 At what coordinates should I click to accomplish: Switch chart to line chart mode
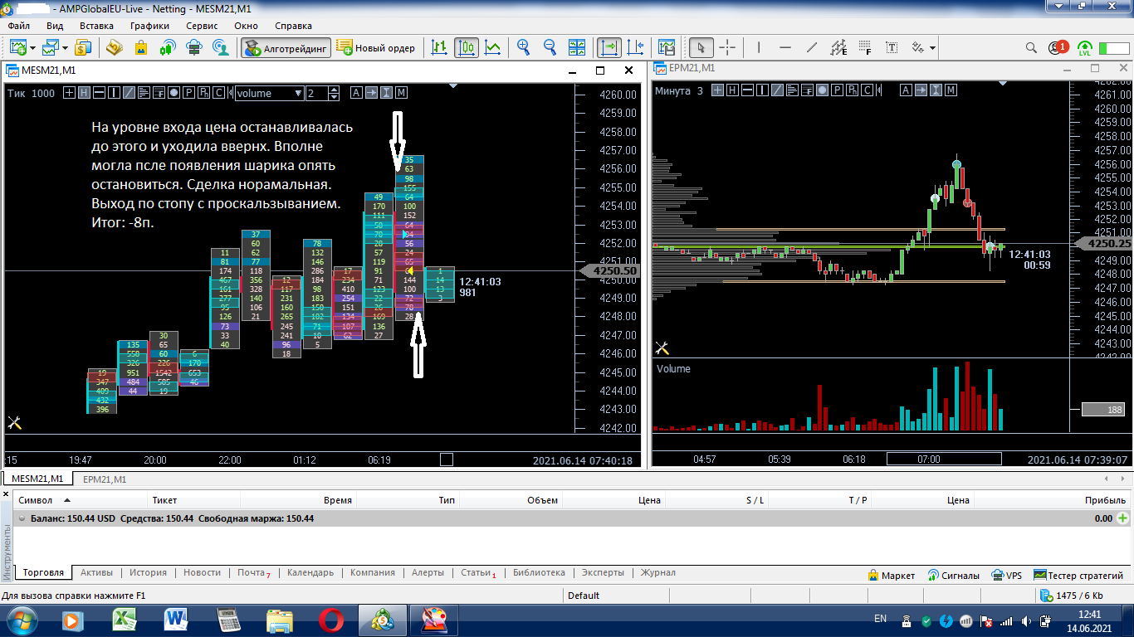pyautogui.click(x=493, y=48)
